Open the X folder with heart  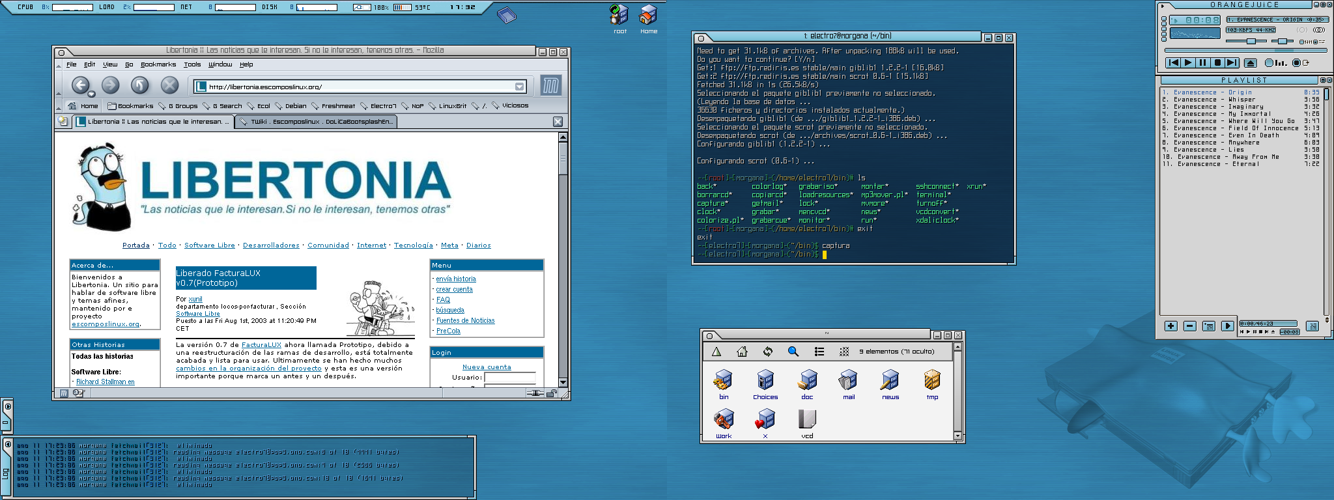[x=765, y=424]
